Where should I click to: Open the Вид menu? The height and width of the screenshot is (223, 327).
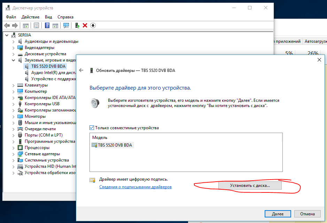pos(48,17)
